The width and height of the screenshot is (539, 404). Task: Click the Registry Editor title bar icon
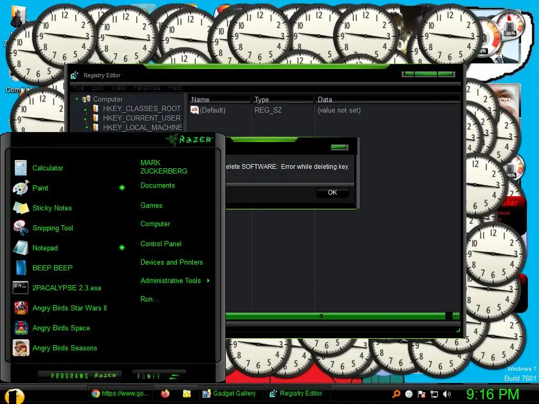coord(74,75)
